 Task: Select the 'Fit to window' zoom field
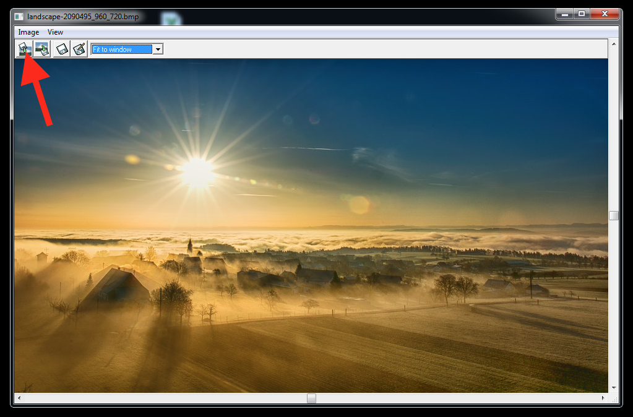click(122, 49)
